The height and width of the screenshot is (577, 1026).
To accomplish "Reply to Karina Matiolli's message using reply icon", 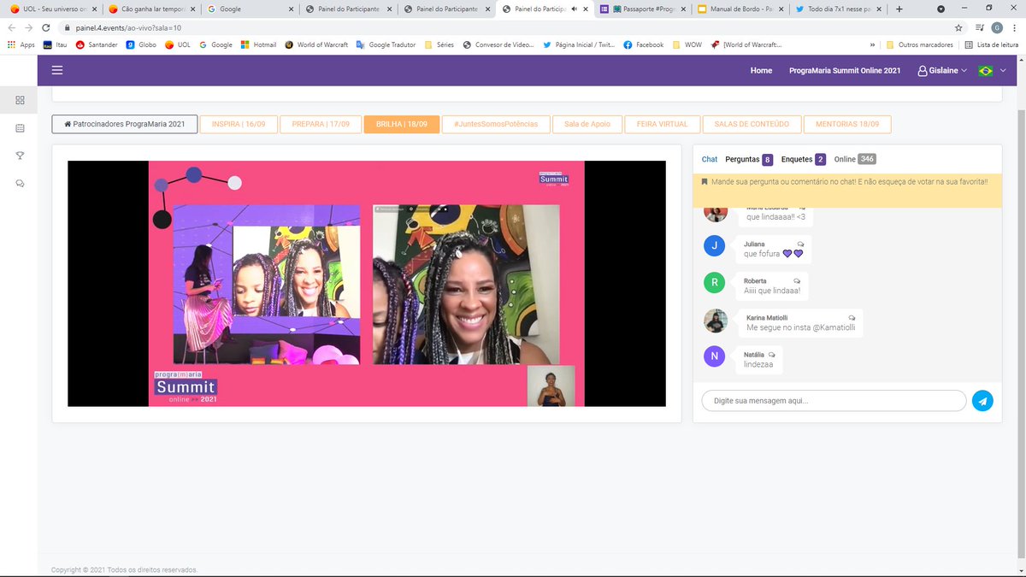I will point(852,317).
